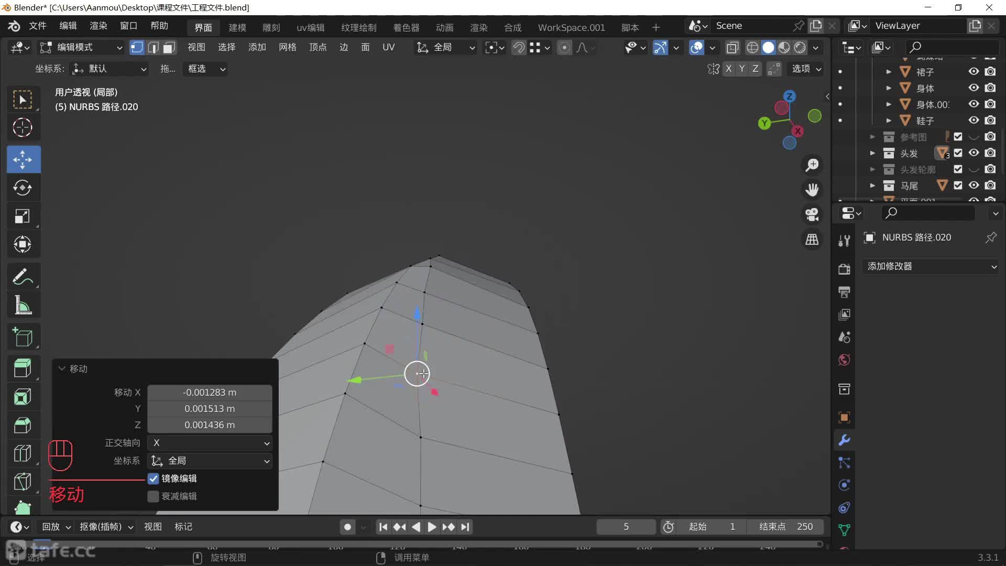Select the Loop Cut tool
1006x566 pixels.
pos(23,453)
